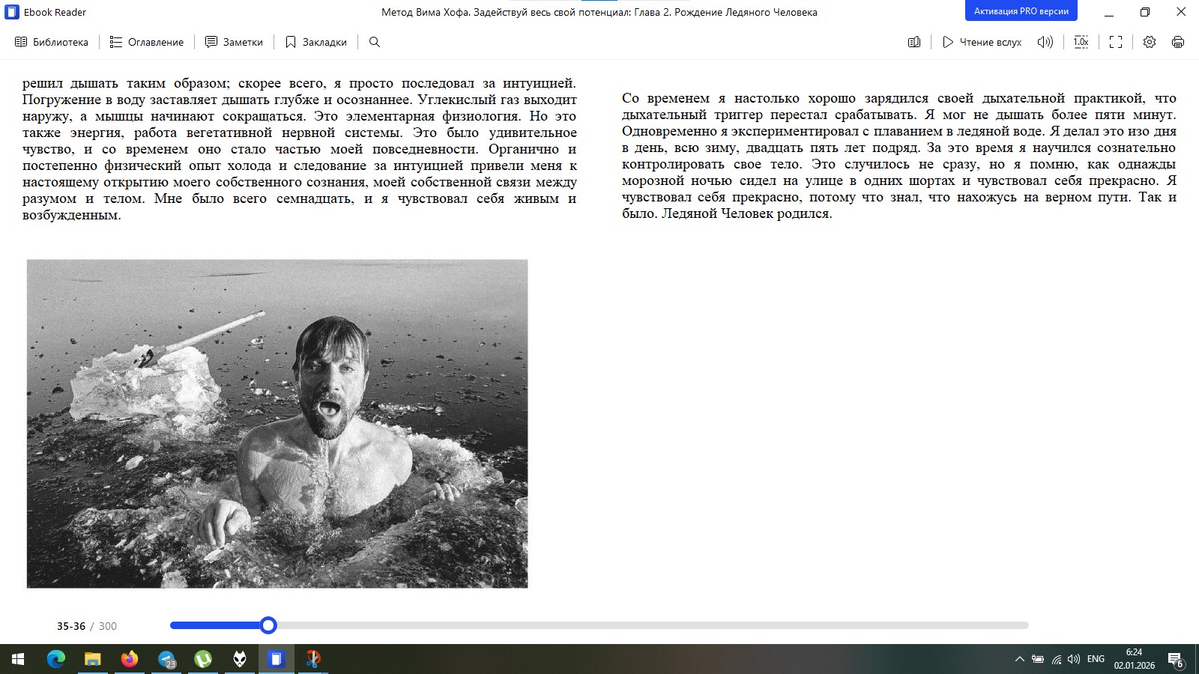Open the 1.0x reading speed selector

point(1081,42)
